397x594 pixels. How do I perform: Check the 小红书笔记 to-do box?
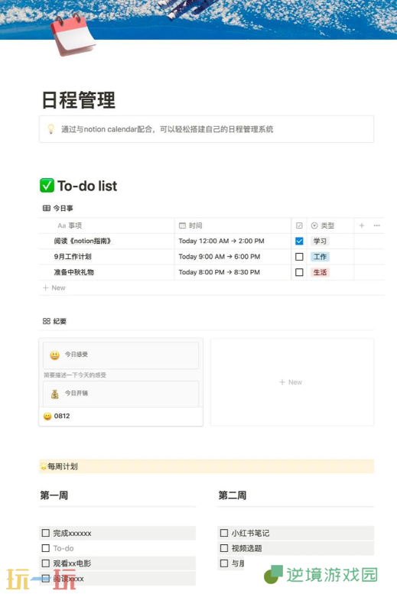click(x=224, y=533)
